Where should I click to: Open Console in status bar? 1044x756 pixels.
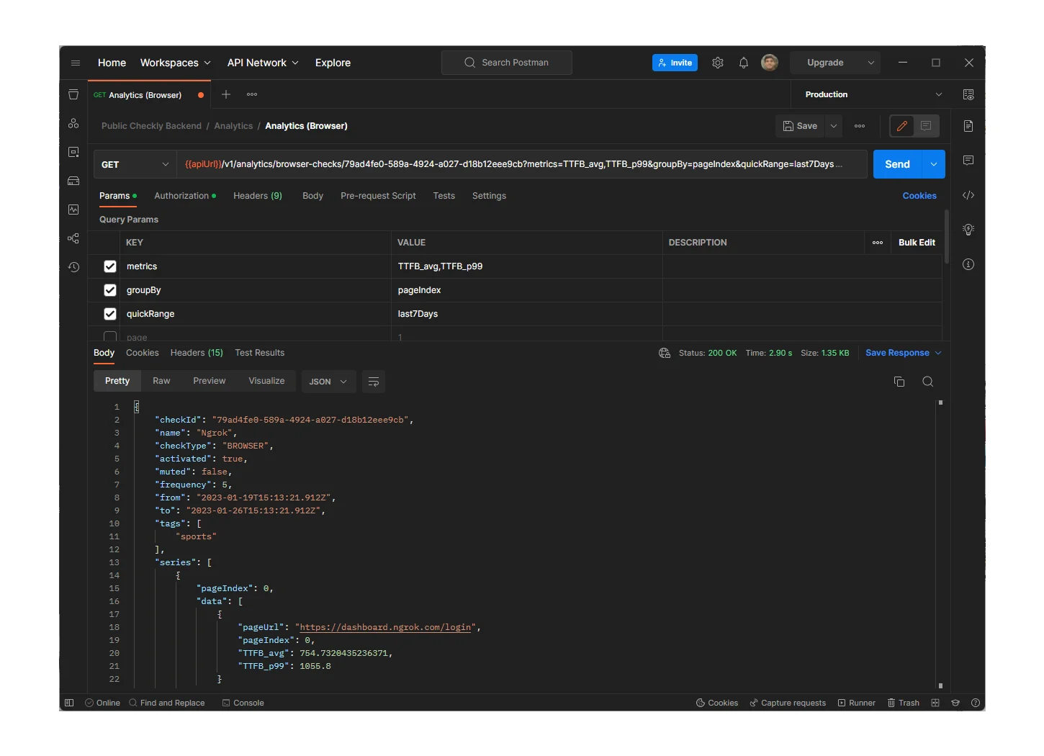[x=243, y=703]
